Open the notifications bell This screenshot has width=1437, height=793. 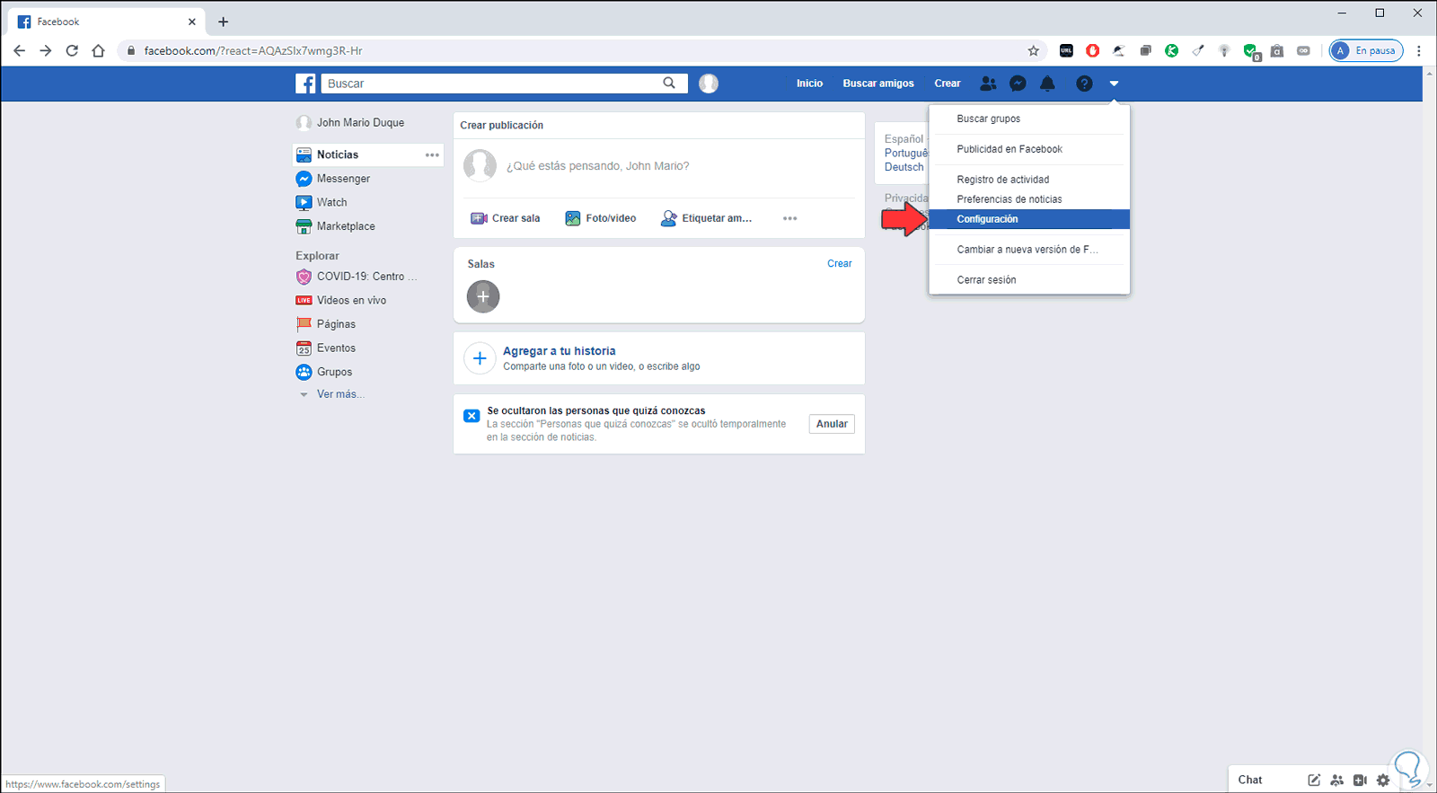point(1047,84)
